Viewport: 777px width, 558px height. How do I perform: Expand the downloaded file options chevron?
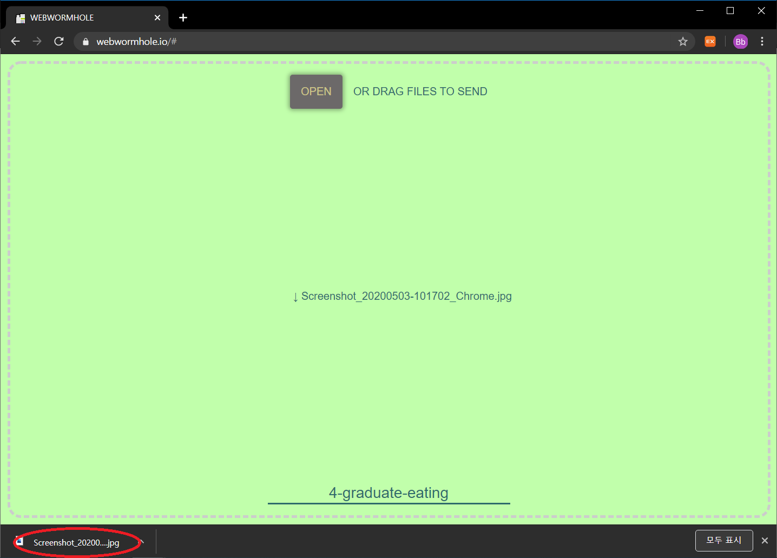142,542
